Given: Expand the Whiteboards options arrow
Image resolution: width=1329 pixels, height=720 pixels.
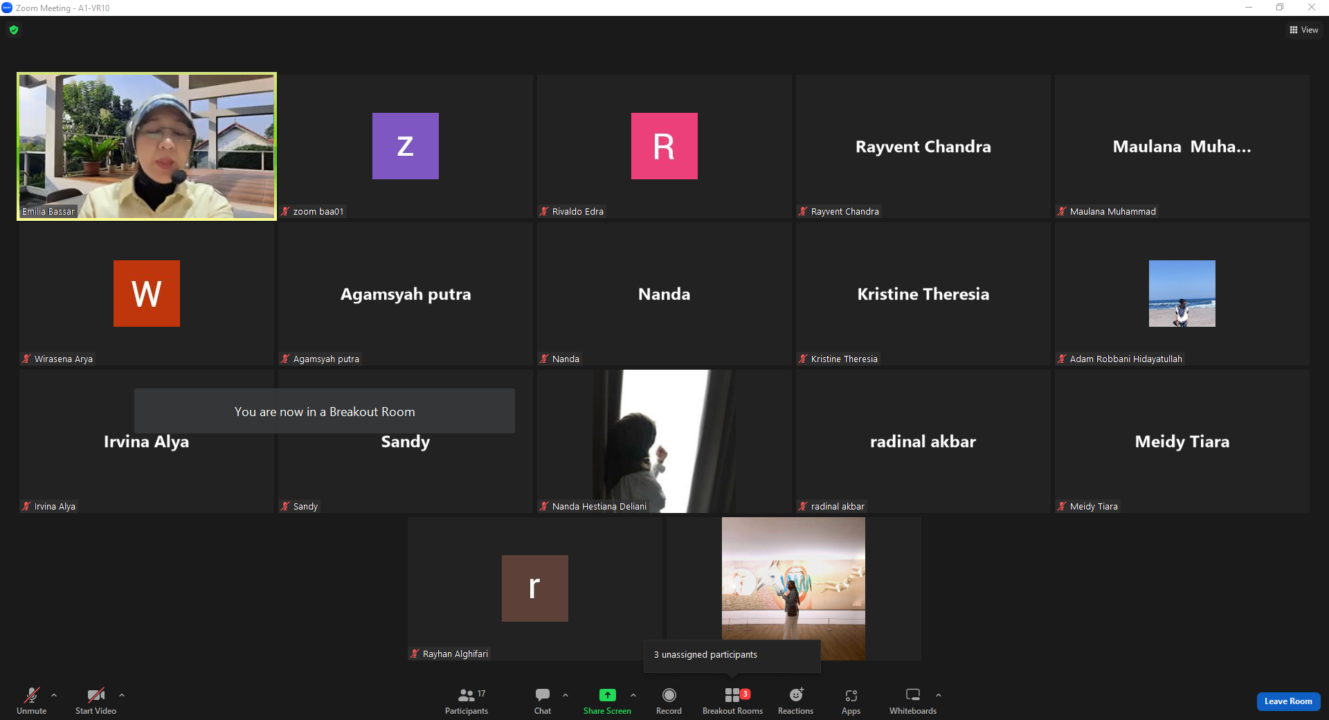Looking at the screenshot, I should (x=939, y=694).
